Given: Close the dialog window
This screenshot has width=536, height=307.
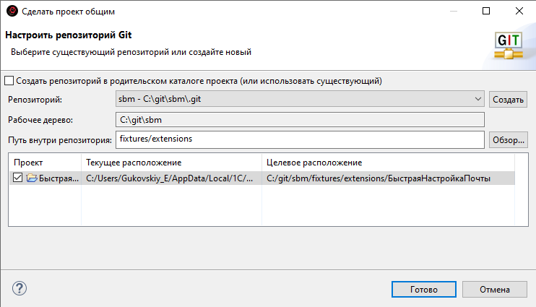Looking at the screenshot, I should pyautogui.click(x=519, y=12).
